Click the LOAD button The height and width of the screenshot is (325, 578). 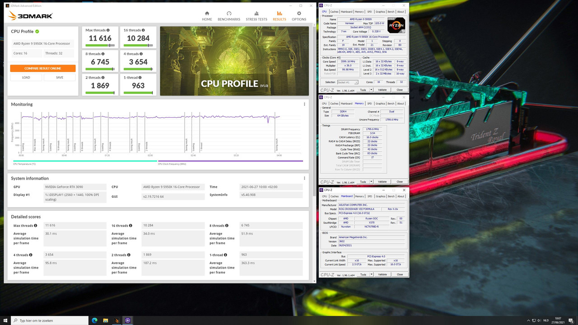(26, 77)
